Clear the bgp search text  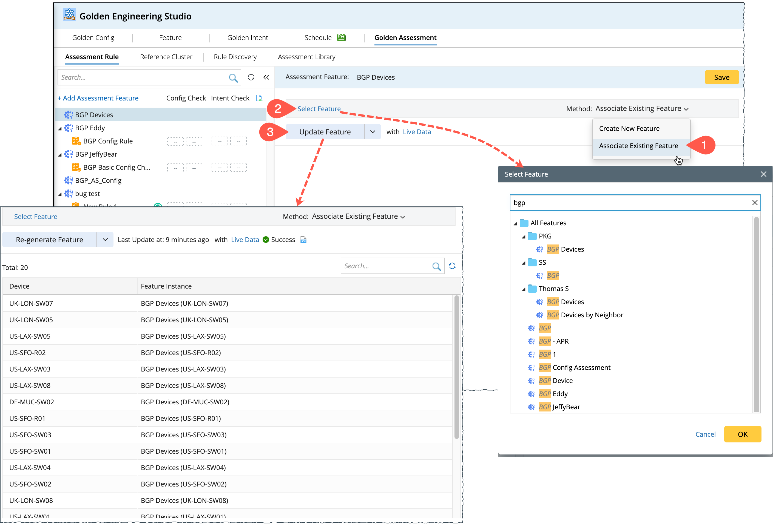tap(754, 203)
